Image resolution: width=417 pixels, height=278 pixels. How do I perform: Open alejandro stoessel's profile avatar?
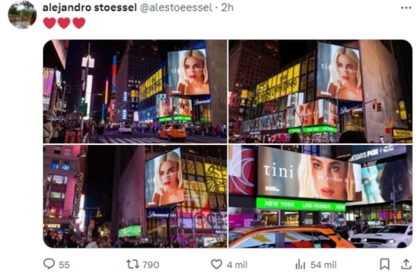(x=23, y=14)
